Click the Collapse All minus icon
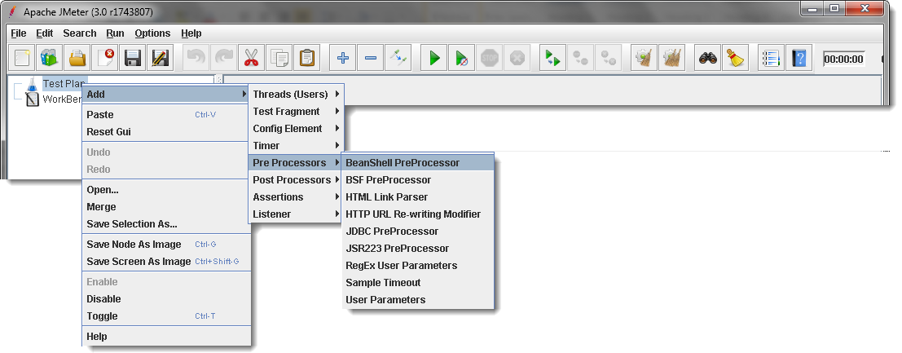This screenshot has height=353, width=902. click(371, 59)
